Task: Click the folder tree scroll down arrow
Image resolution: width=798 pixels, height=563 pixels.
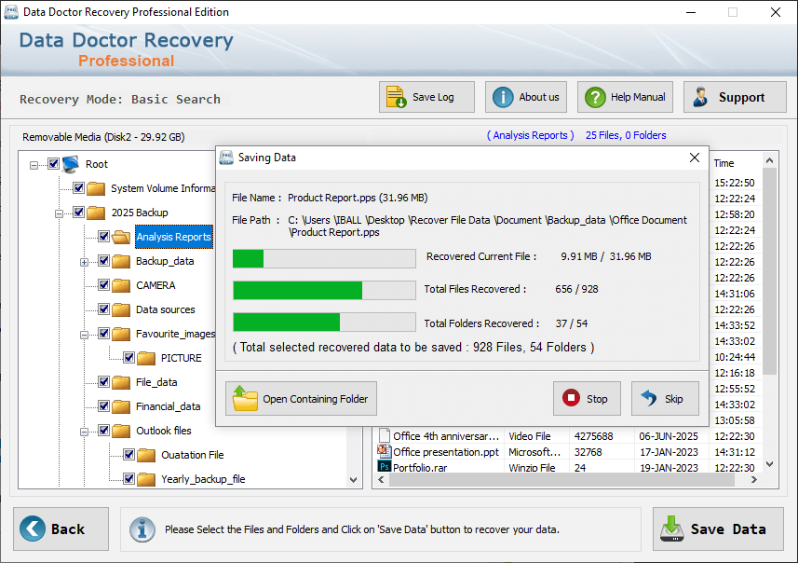Action: tap(354, 479)
